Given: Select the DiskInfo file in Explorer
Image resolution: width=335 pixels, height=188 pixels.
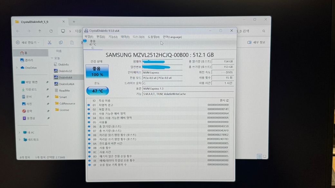Looking at the screenshot, I should (61, 64).
